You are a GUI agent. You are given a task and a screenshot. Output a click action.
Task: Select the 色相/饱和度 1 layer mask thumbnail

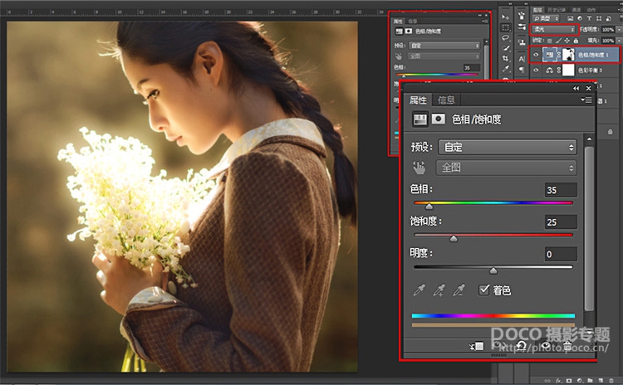pos(568,55)
